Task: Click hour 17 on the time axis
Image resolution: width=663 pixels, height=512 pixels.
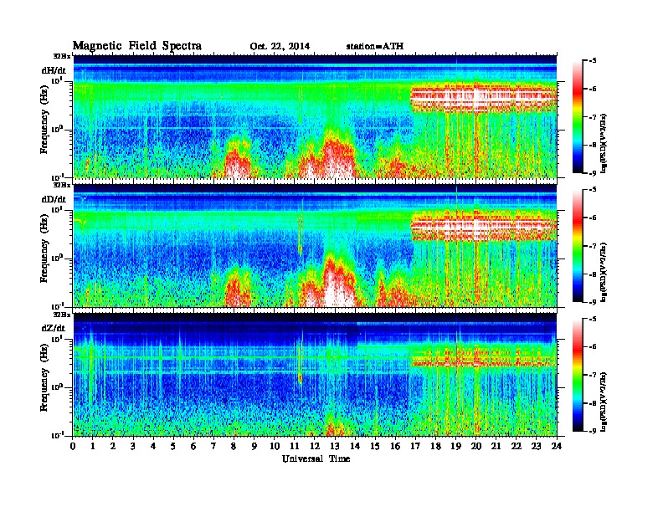Action: click(x=416, y=446)
